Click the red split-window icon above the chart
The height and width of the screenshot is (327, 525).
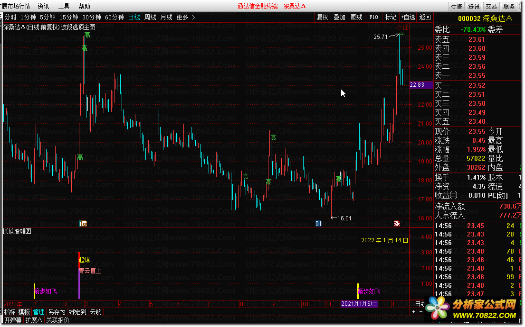(x=405, y=27)
